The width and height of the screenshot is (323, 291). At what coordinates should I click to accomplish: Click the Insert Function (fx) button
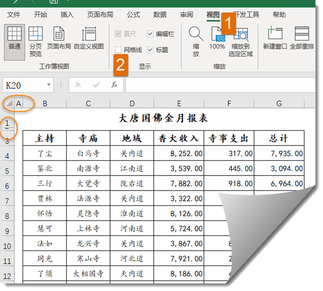pos(114,85)
